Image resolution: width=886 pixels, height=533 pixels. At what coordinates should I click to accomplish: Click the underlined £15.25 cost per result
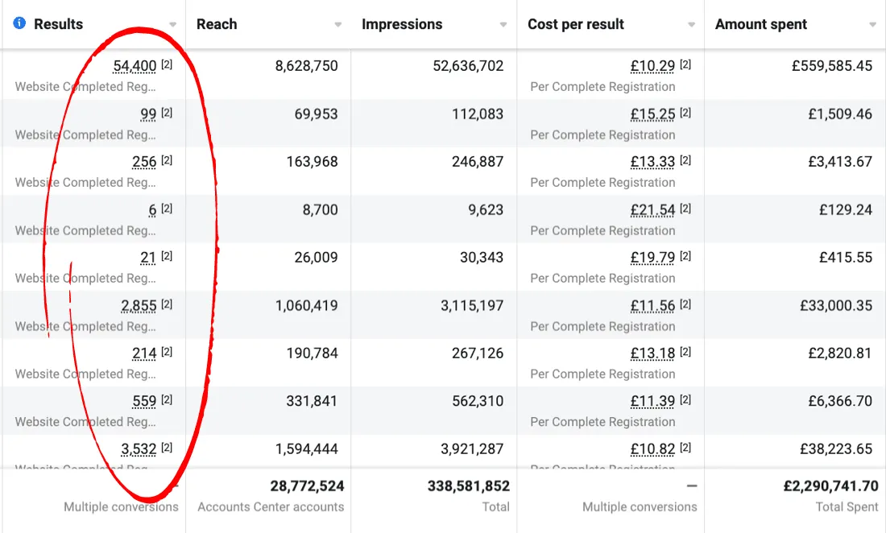pos(652,114)
